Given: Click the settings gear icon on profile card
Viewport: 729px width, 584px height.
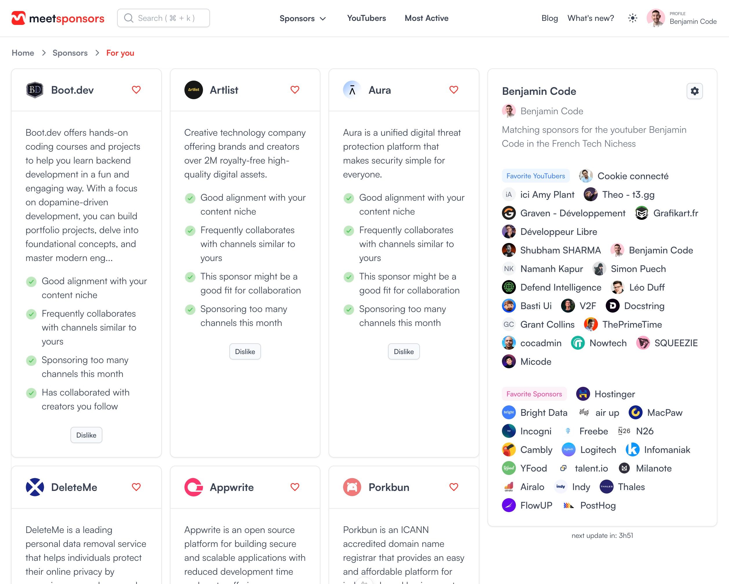Looking at the screenshot, I should click(694, 91).
